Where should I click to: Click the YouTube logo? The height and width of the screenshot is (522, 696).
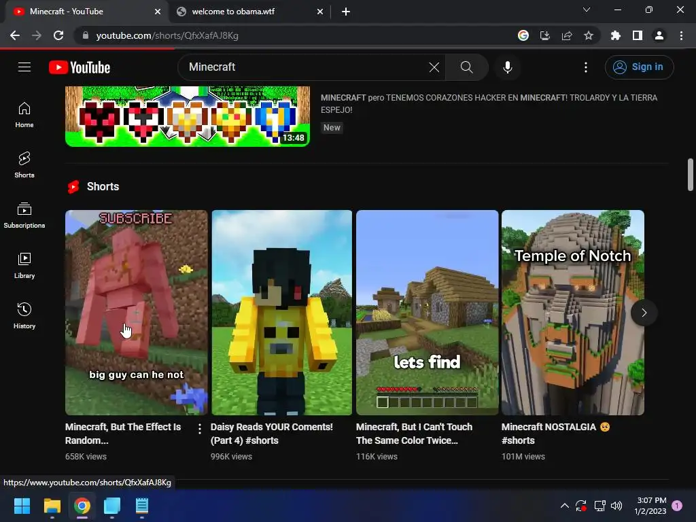coord(80,67)
